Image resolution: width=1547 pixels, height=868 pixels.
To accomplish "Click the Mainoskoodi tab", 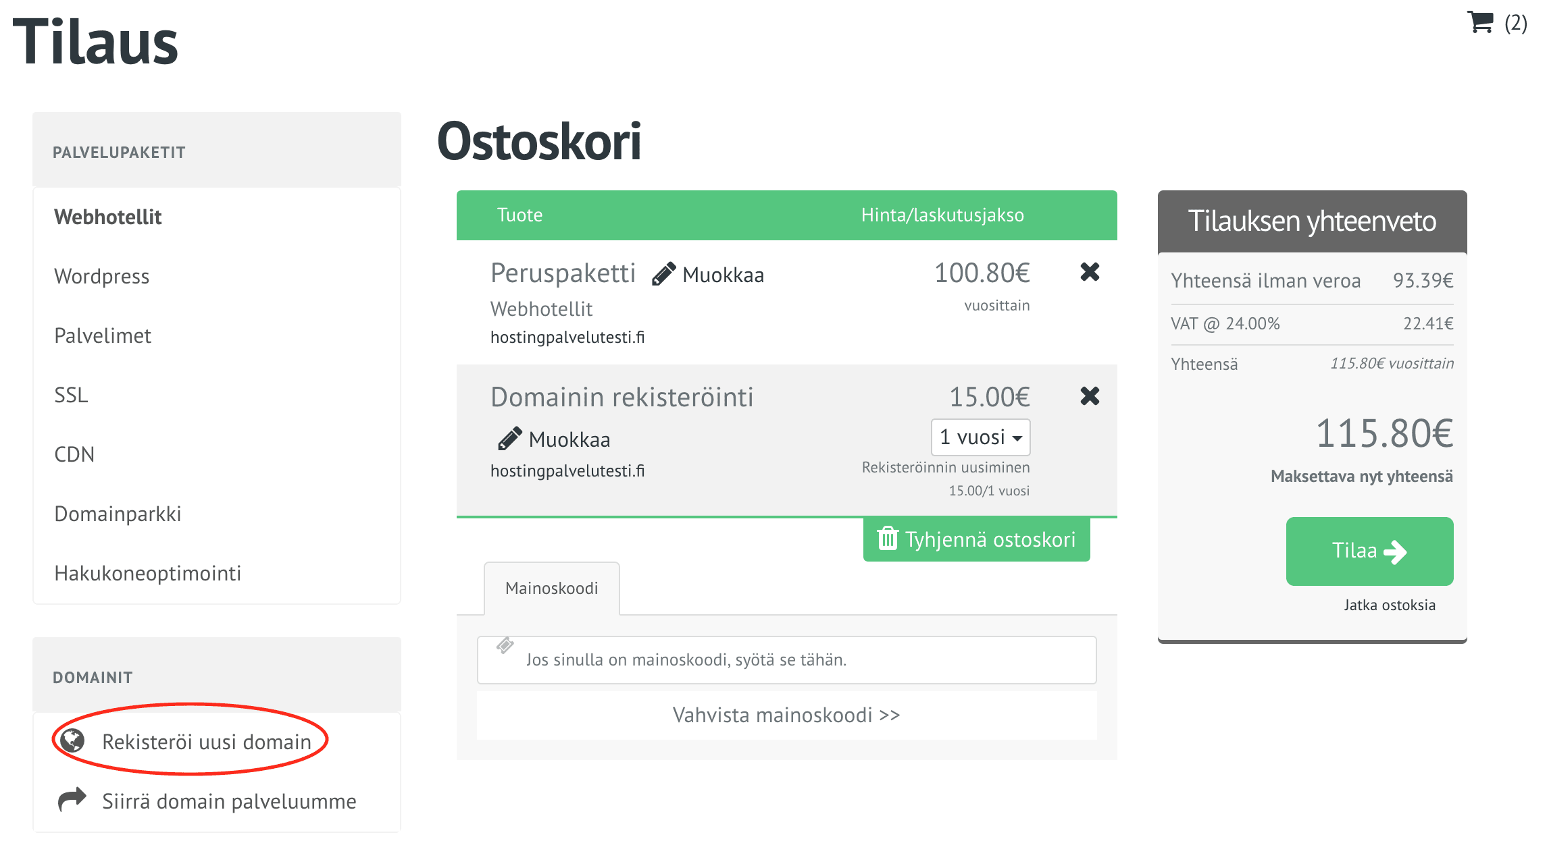I will (x=551, y=587).
